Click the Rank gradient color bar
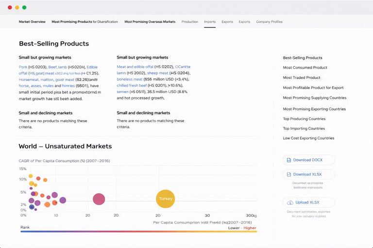The image size is (373, 248). (138, 232)
